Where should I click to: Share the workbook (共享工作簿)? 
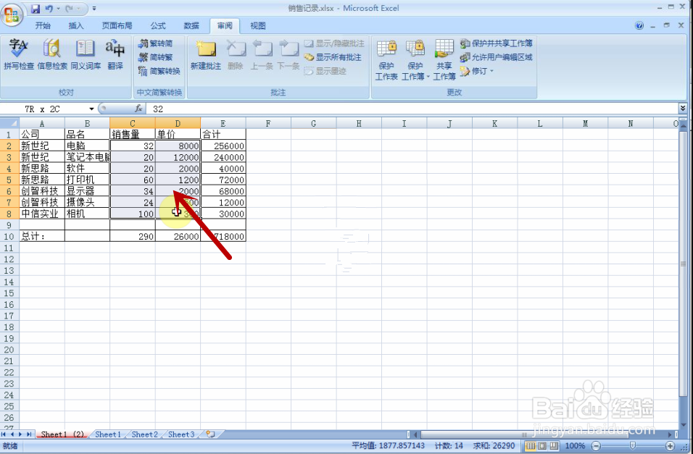tap(444, 59)
